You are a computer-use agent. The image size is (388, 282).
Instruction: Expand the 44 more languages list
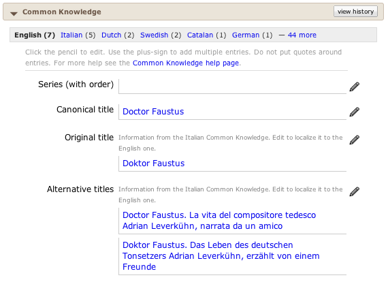[302, 35]
